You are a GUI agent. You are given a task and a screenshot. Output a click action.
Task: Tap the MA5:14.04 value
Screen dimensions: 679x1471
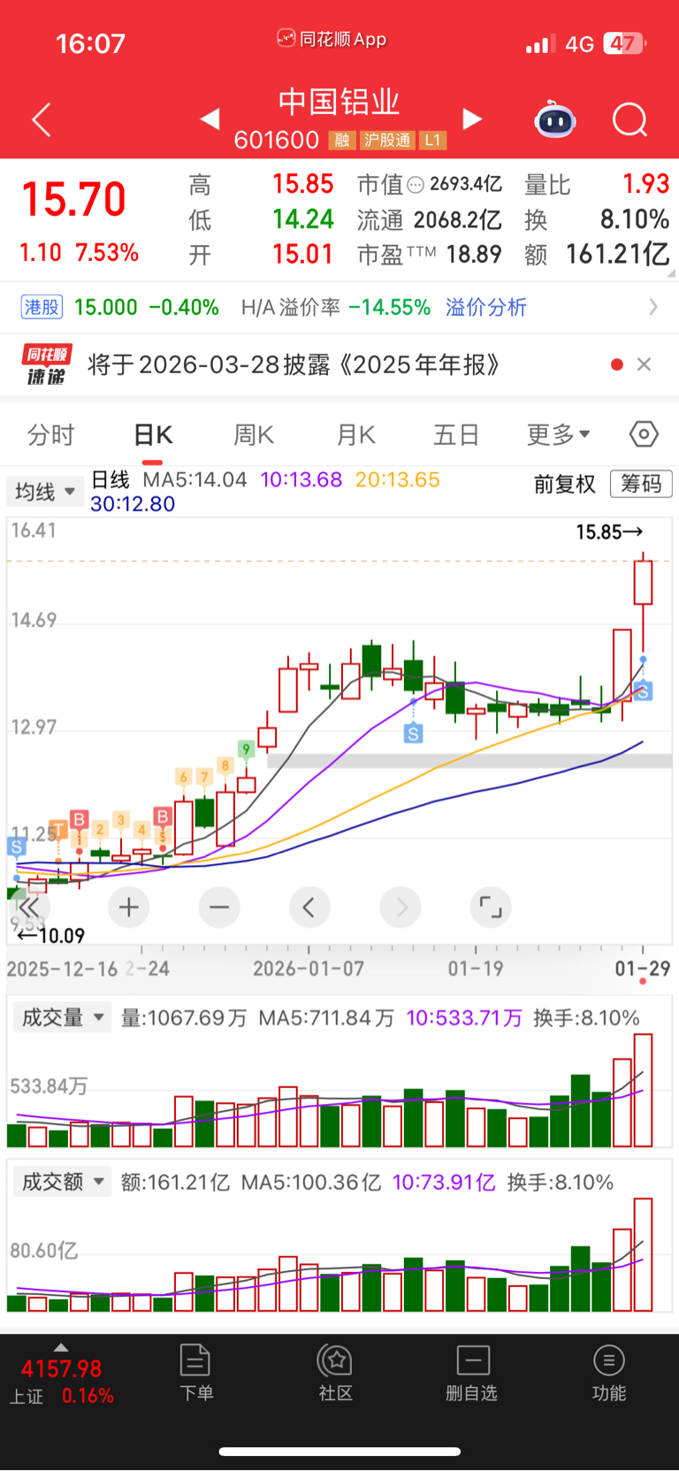coord(195,479)
